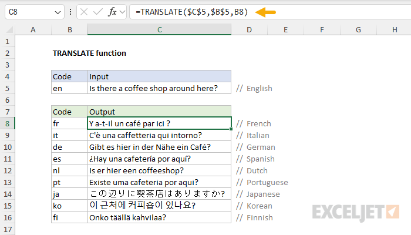Click the '// Spanish' comment cell
Screen dimensions: 411x235
[x=255, y=159]
